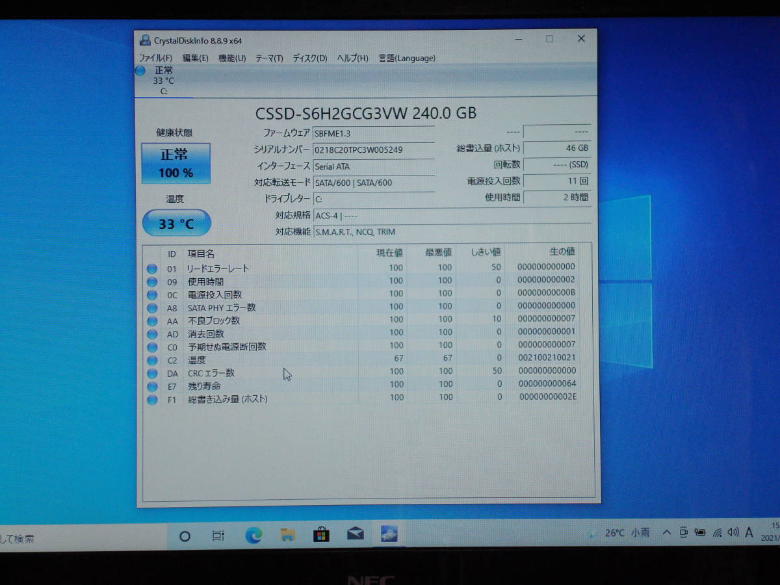Screen dimensions: 780x585
Task: Open the テーマ(T) menu
Action: pos(269,58)
